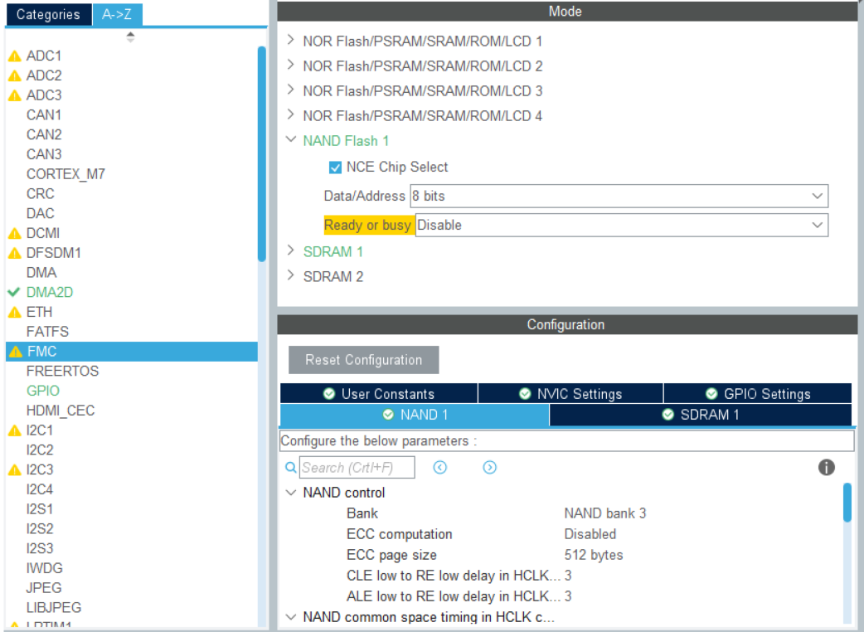
Task: Click the parameter search input field
Action: pyautogui.click(x=357, y=467)
